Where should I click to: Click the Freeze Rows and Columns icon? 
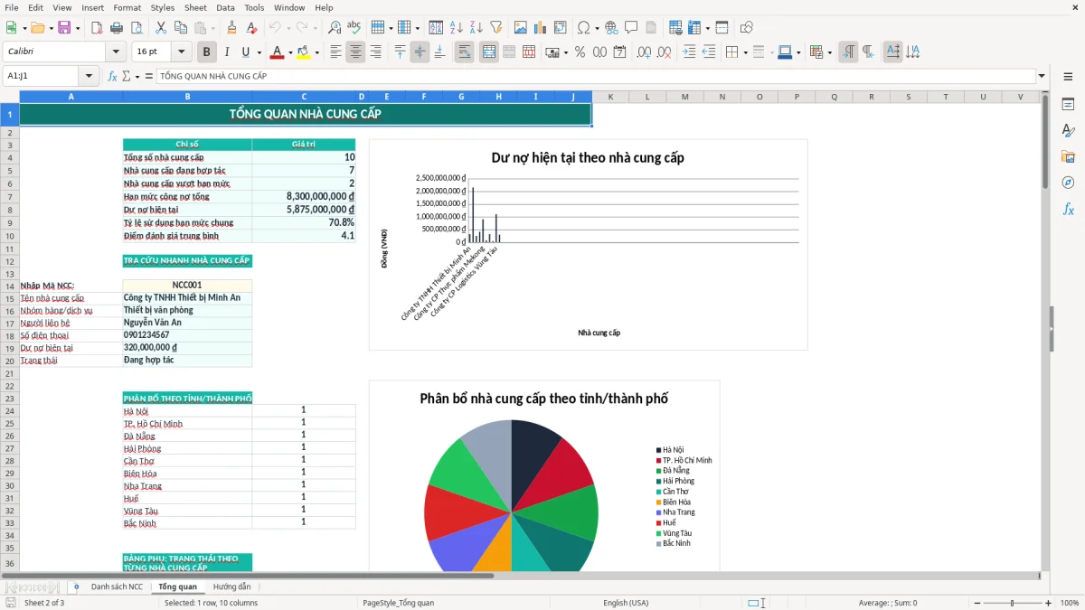pyautogui.click(x=694, y=28)
